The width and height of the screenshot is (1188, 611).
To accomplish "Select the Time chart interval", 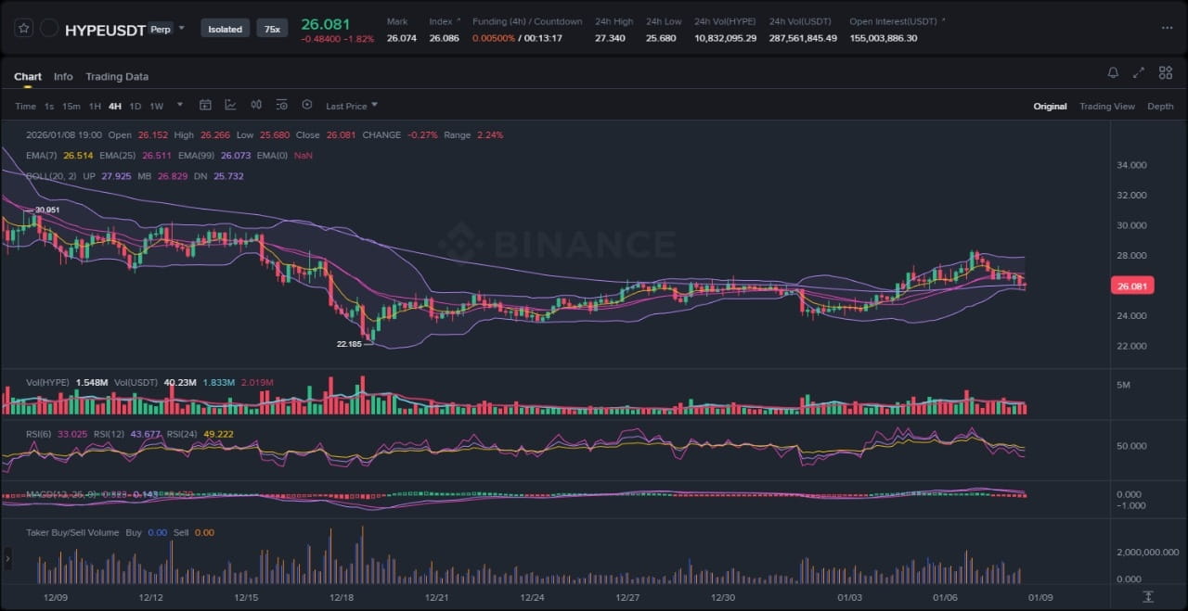I will coord(25,106).
